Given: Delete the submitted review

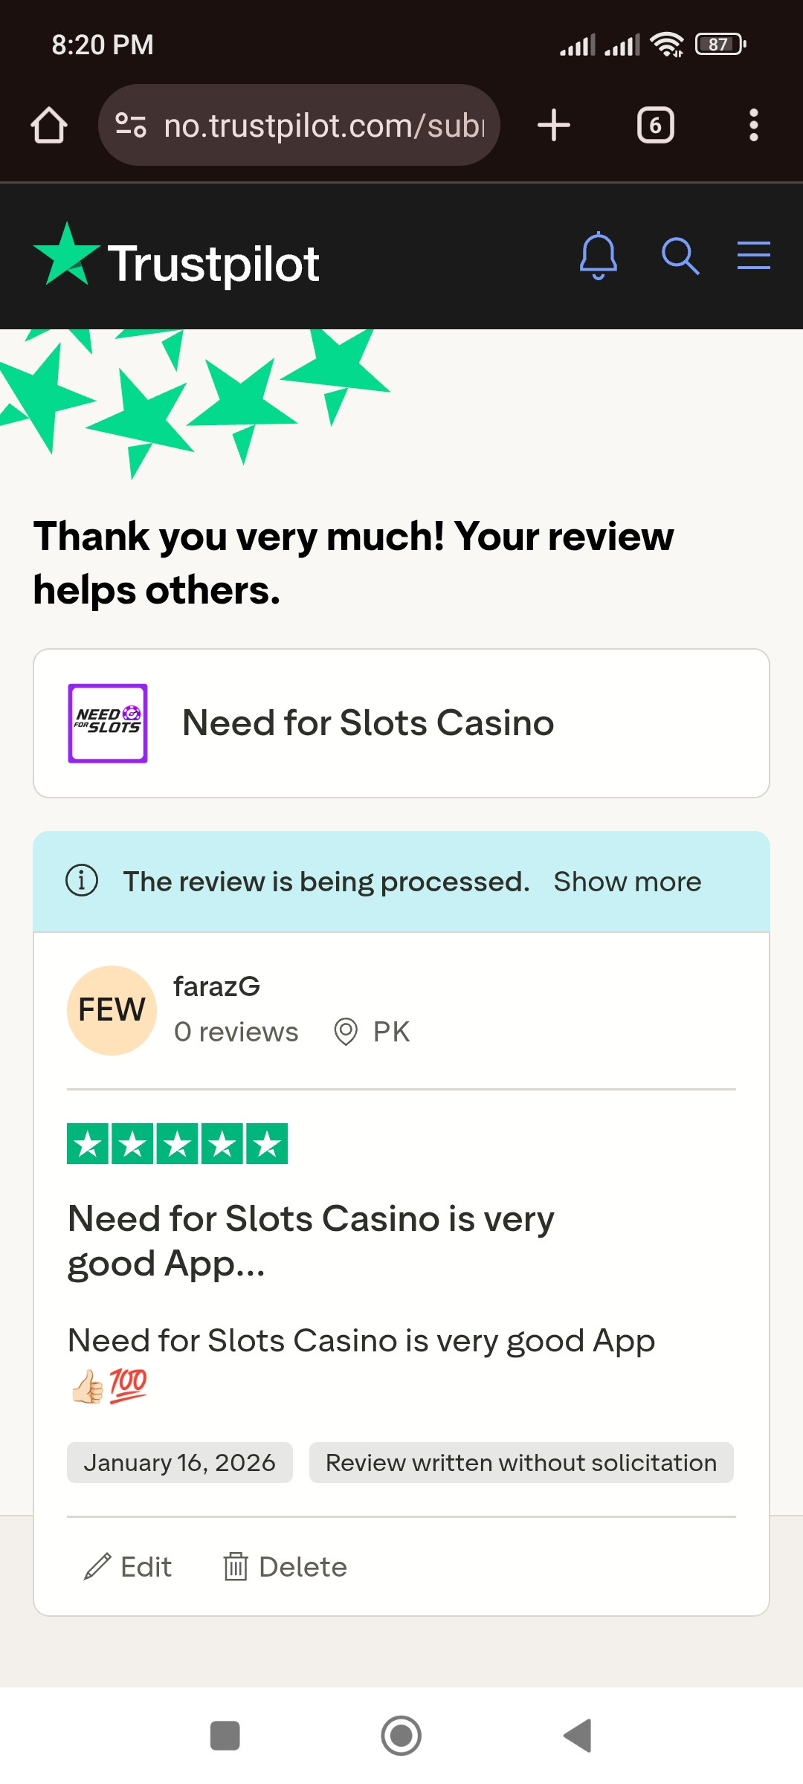Looking at the screenshot, I should (286, 1567).
